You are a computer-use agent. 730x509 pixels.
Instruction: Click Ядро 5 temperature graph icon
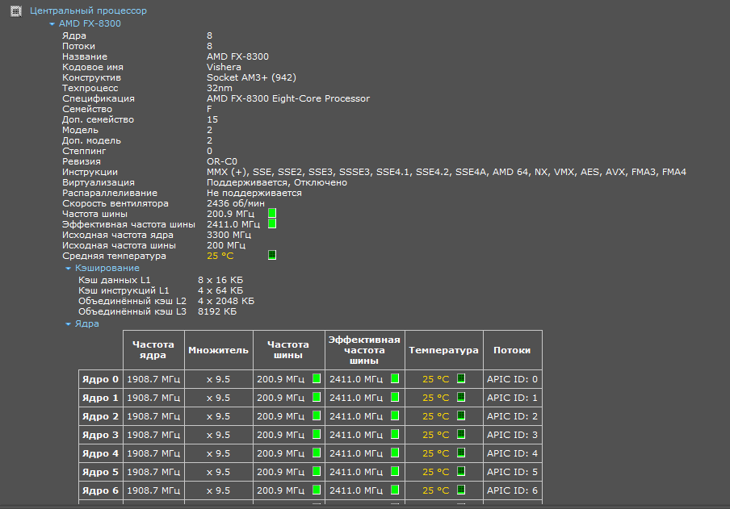point(461,471)
